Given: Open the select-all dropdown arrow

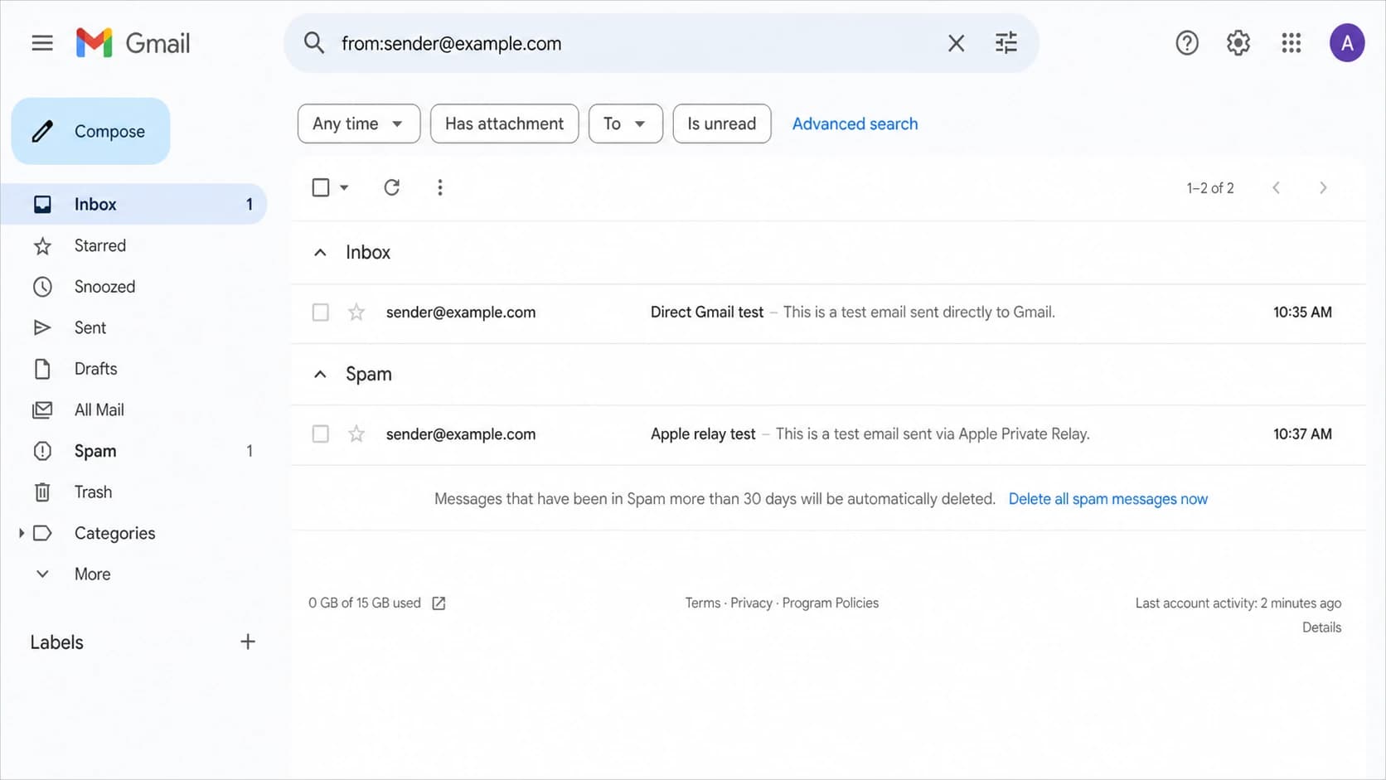Looking at the screenshot, I should 344,187.
